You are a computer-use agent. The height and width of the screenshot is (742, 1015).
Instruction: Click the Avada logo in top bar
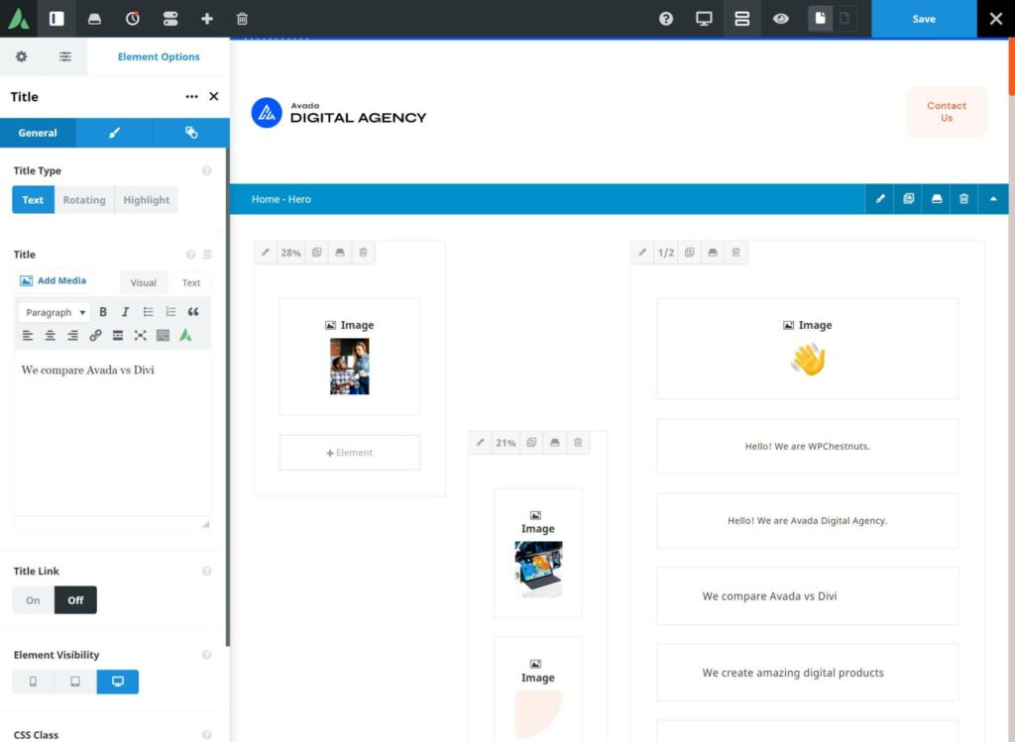point(18,19)
